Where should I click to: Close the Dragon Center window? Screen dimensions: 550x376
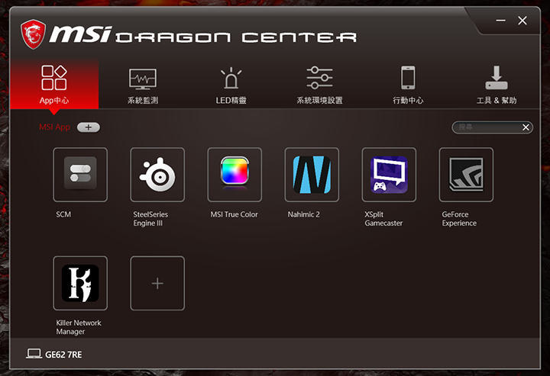tap(522, 21)
